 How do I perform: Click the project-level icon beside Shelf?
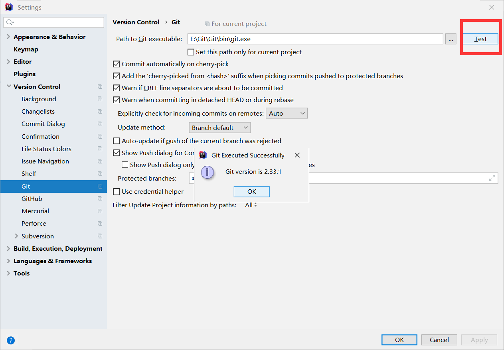click(x=100, y=174)
